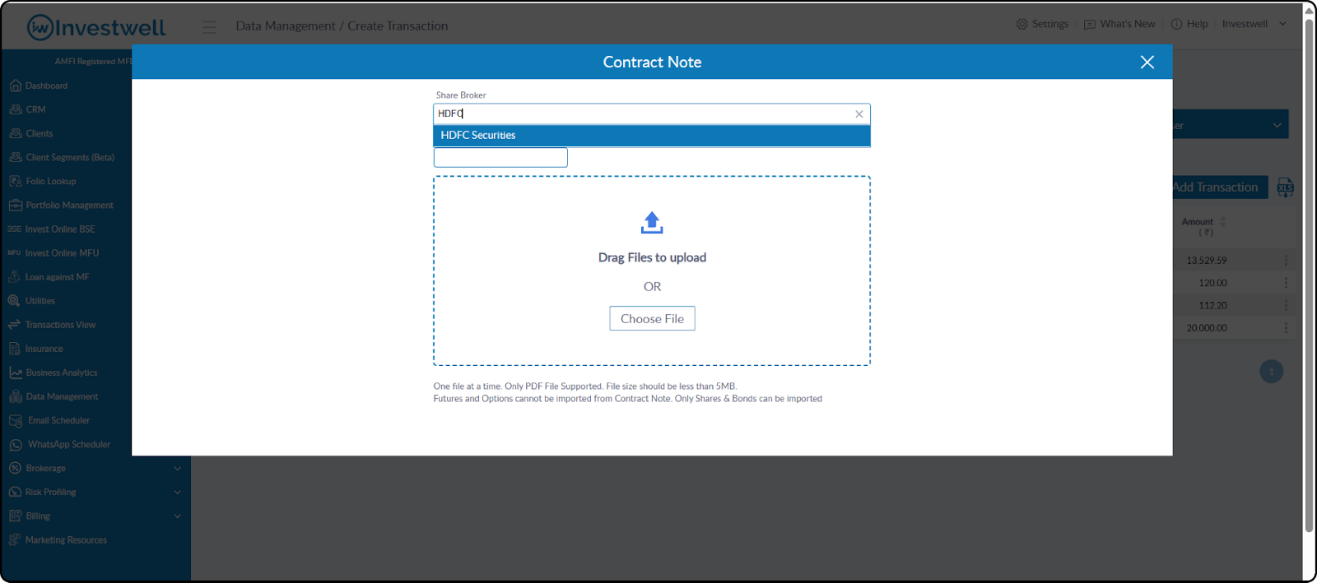
Task: Close the Contract Note dialog
Action: point(1147,62)
